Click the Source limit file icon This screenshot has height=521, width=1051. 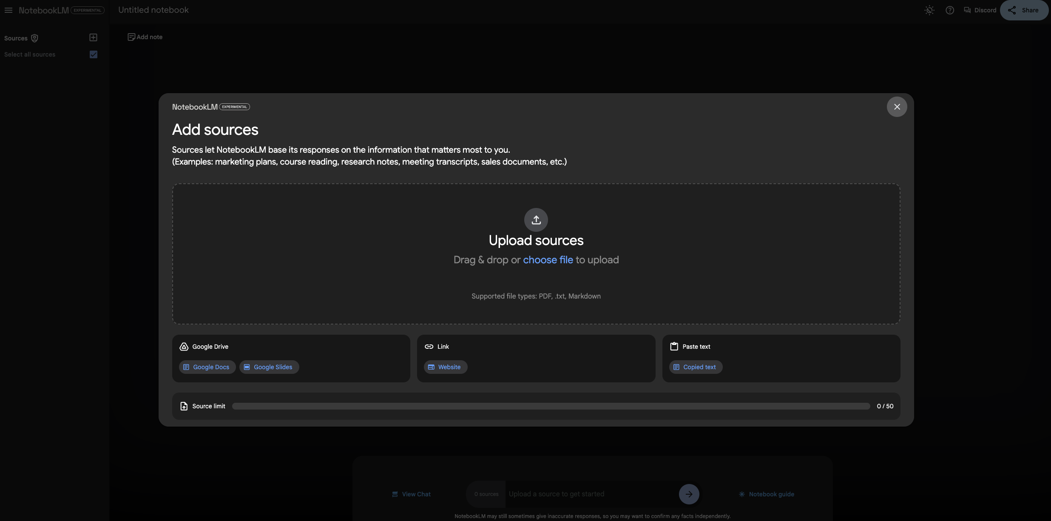tap(184, 406)
